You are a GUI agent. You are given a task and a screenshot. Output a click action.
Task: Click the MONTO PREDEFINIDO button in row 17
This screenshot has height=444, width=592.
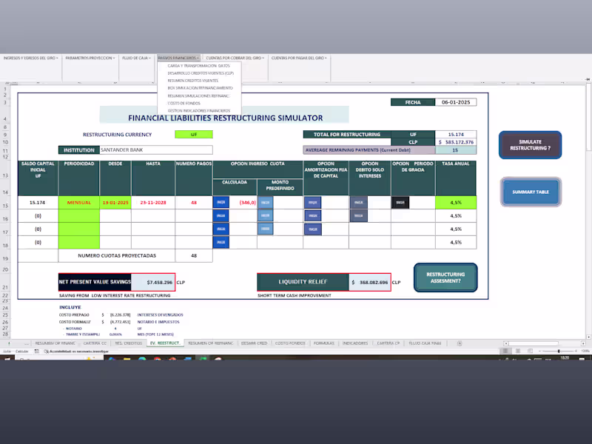tap(266, 229)
